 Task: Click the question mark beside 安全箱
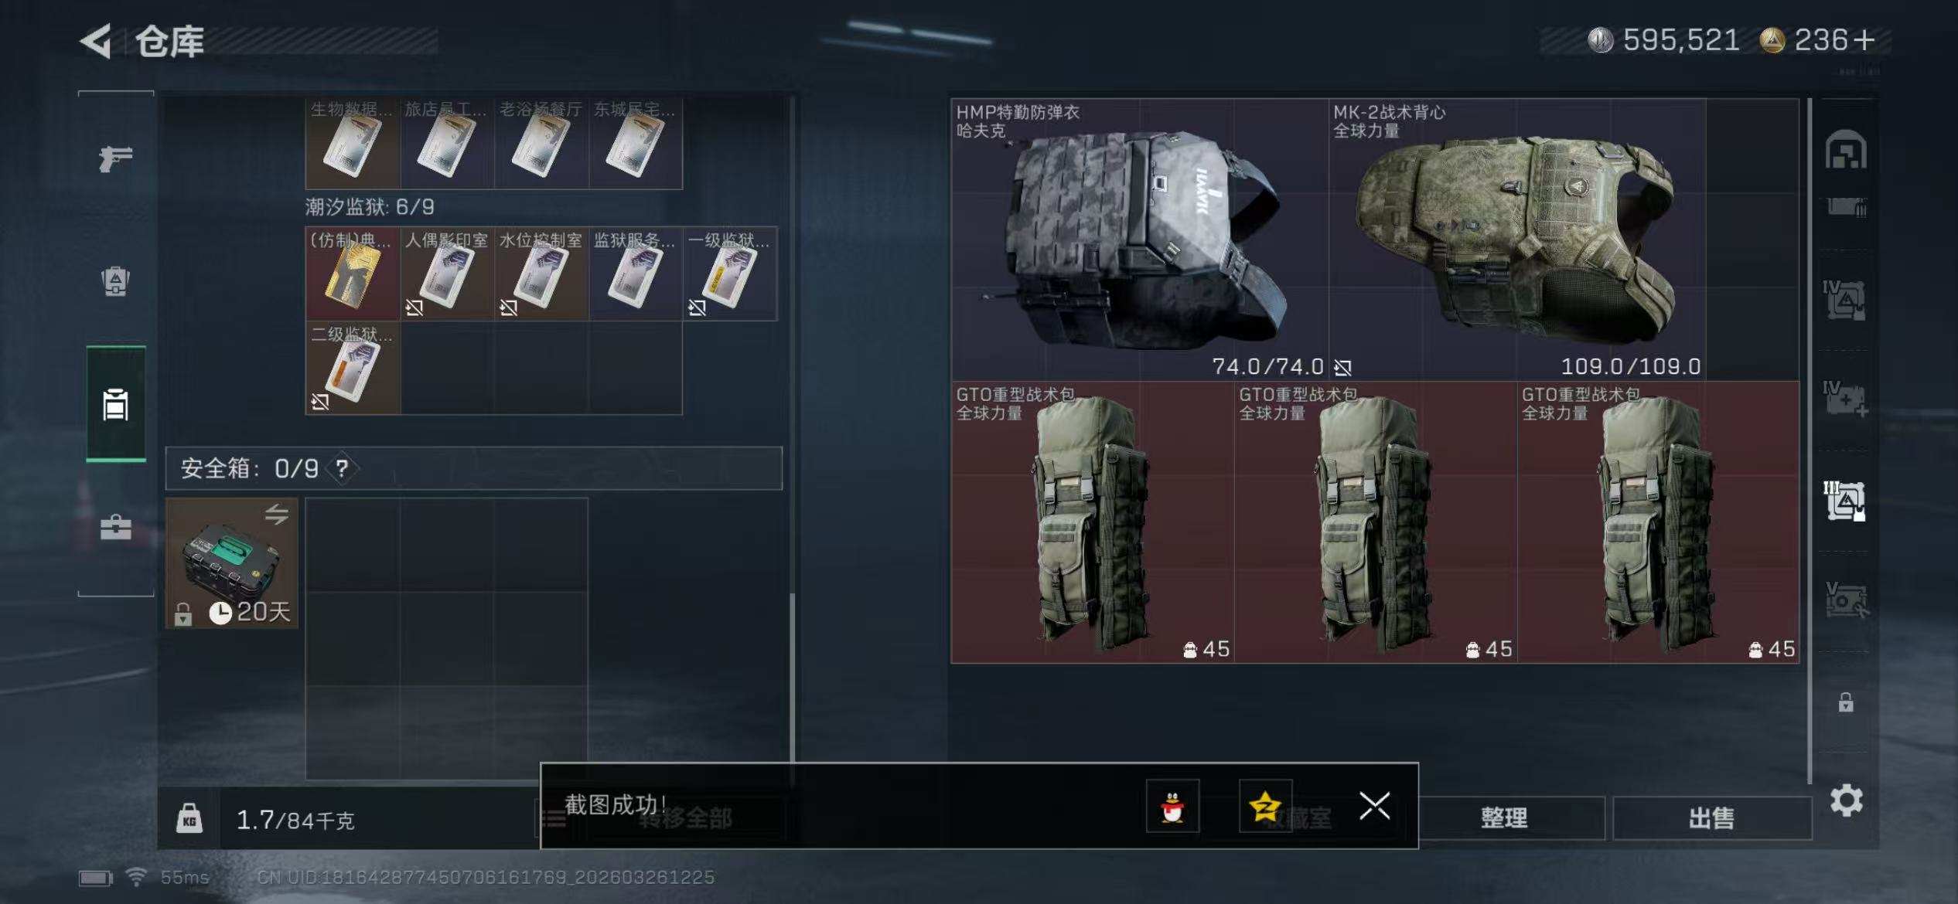[x=342, y=468]
